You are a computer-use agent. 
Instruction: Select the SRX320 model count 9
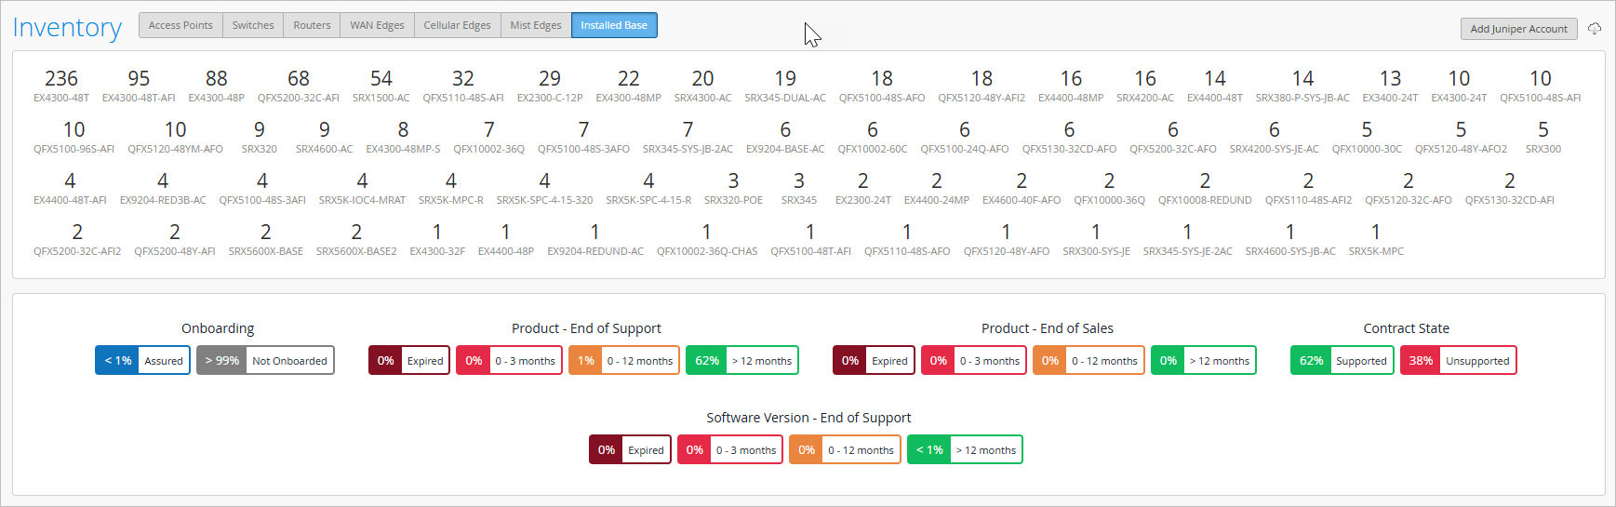point(260,136)
